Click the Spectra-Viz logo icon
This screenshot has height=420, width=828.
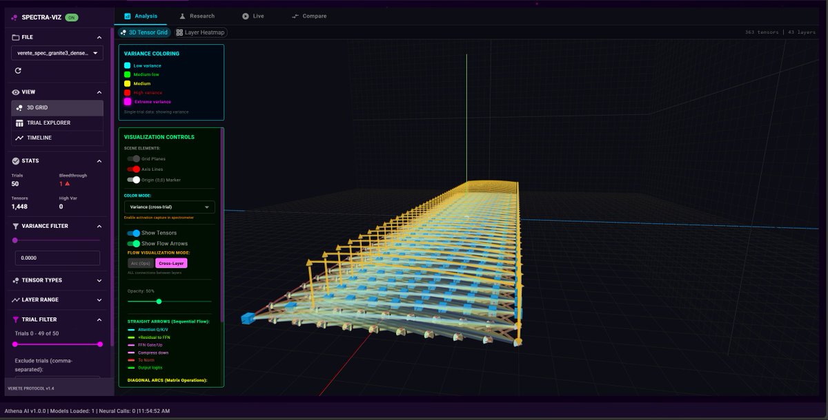tap(15, 17)
